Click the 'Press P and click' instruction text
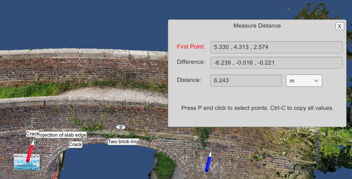 [257, 108]
